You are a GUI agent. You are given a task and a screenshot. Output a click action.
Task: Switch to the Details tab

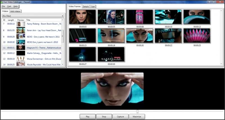click(86, 6)
